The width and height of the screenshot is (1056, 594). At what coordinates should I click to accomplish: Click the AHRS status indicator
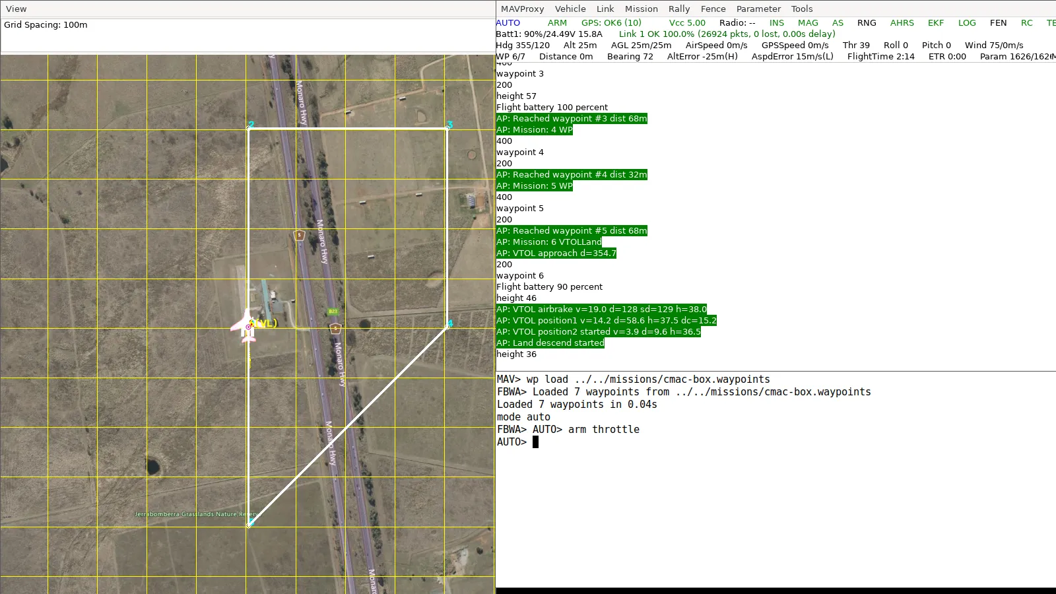click(902, 22)
